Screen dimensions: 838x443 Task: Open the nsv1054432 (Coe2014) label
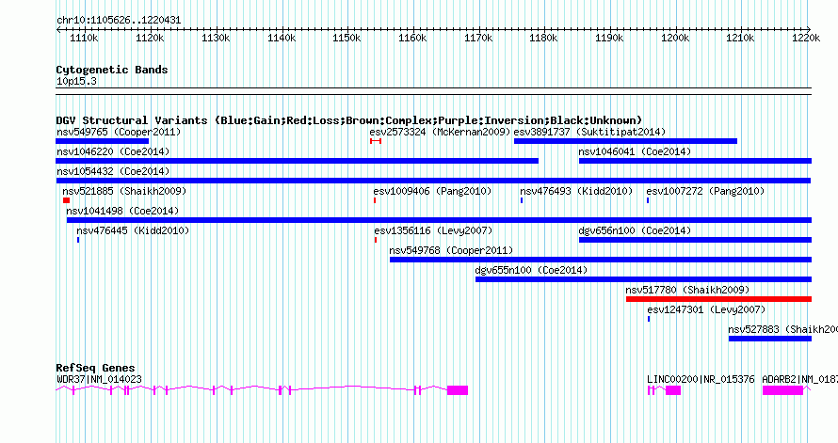tap(113, 171)
